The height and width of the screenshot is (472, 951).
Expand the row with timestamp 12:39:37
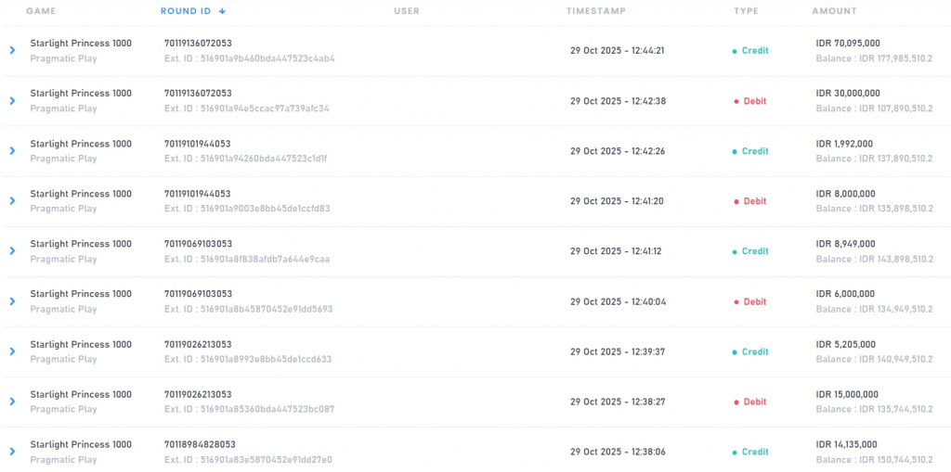(12, 351)
